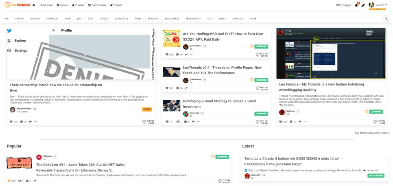393x186 pixels.
Task: Open @brianoflondon profile avatar
Action: pos(13,109)
